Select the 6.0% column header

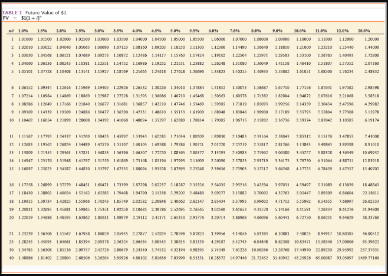[213, 31]
